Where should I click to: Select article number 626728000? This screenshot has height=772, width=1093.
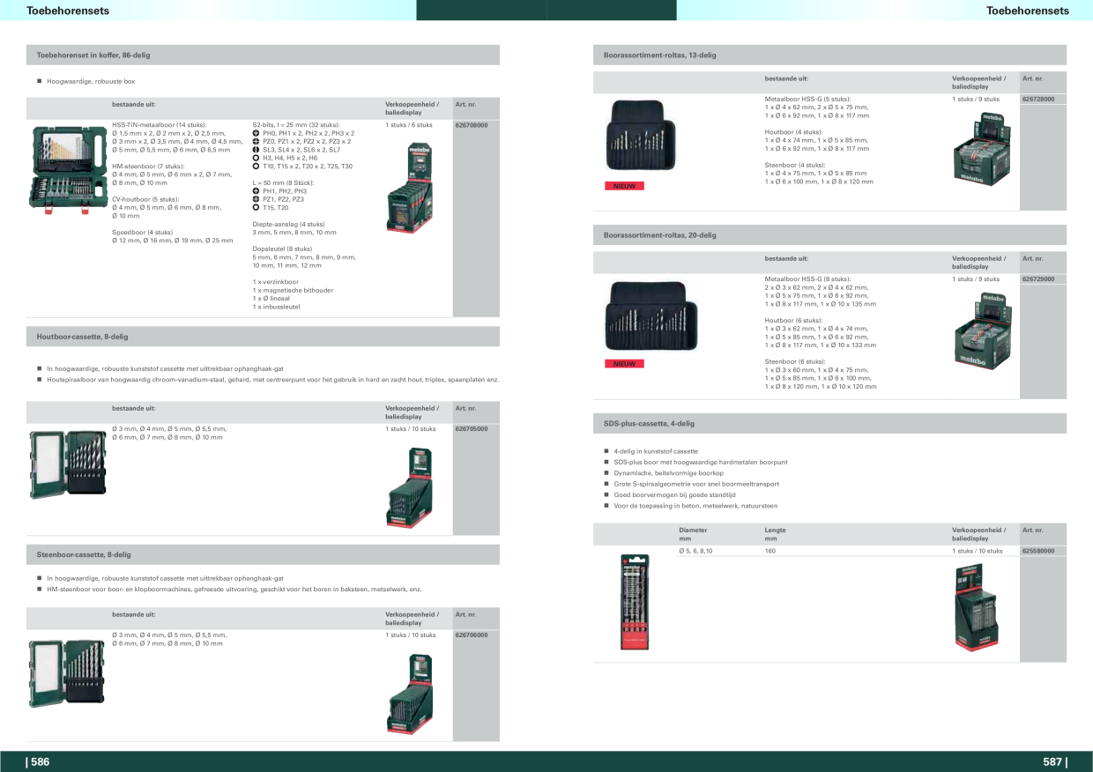tap(1039, 100)
